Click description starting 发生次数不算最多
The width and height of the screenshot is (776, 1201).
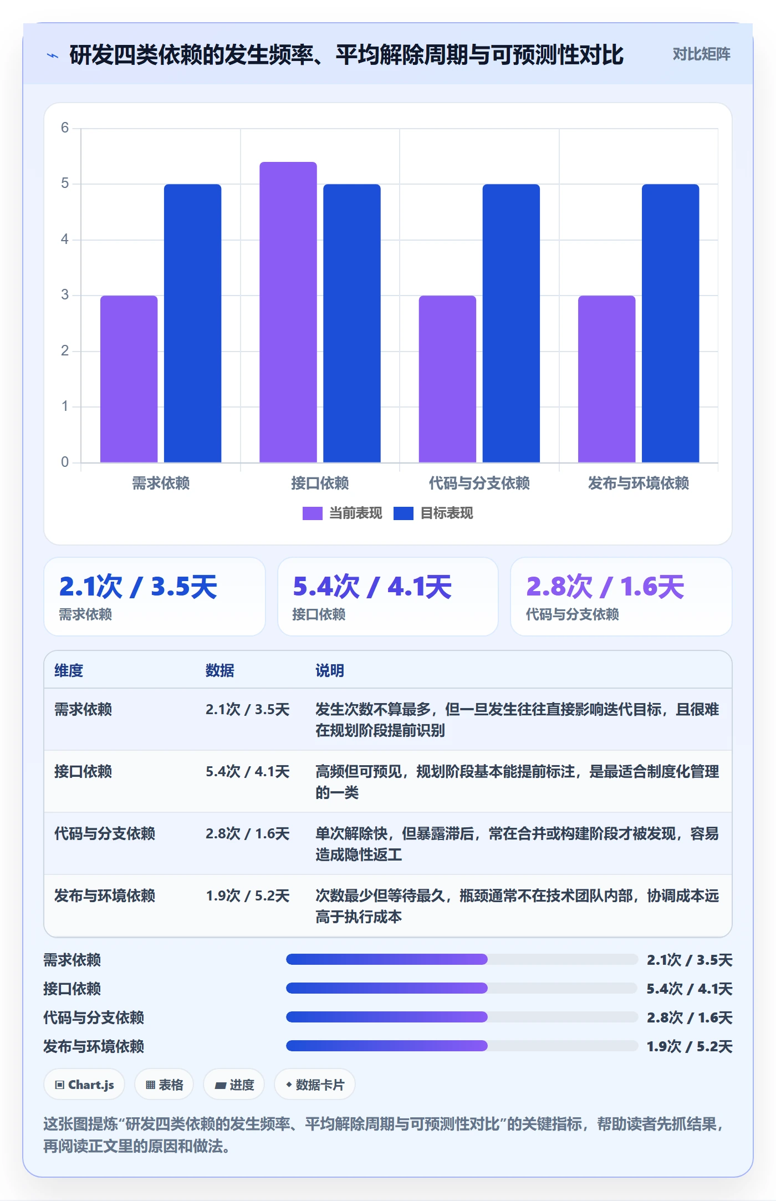(x=517, y=720)
